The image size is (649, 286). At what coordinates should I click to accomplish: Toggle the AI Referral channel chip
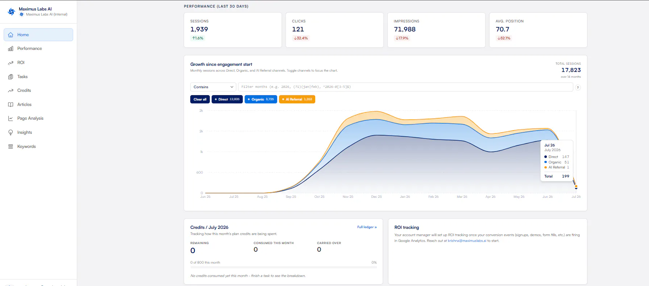pos(297,99)
